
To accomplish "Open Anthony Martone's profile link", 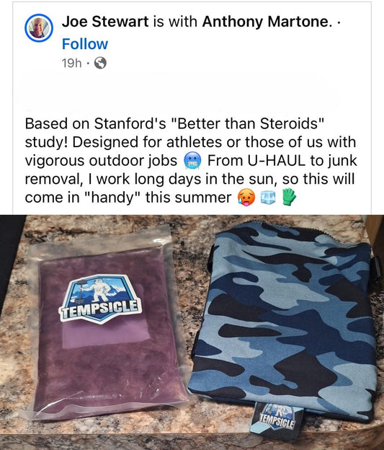I will 265,22.
